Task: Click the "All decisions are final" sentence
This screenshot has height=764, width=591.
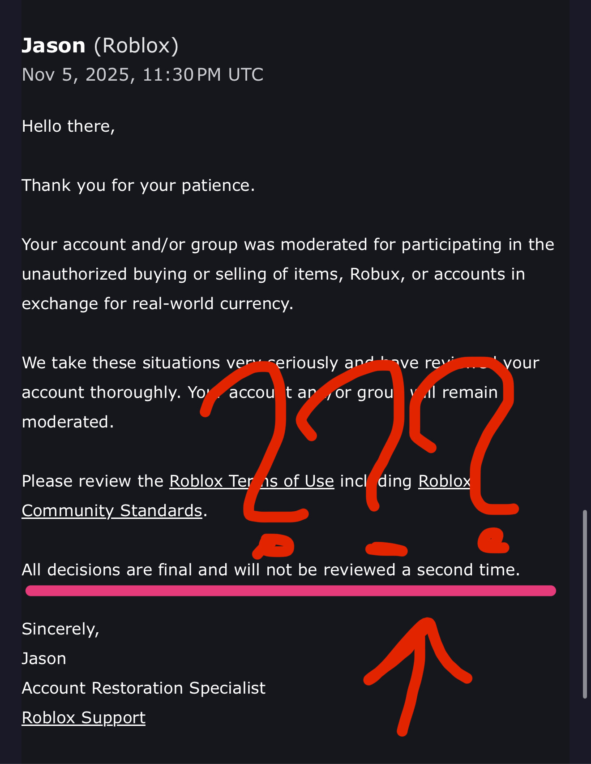Action: click(x=270, y=570)
